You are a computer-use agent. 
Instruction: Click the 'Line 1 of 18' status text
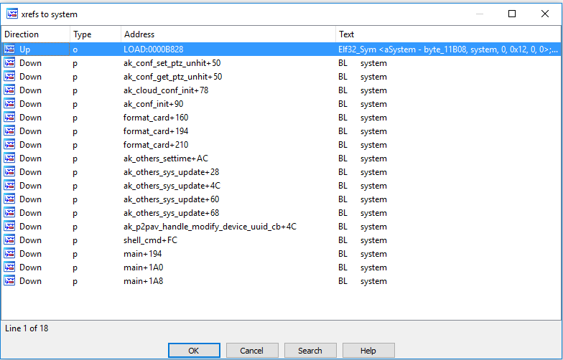[27, 328]
